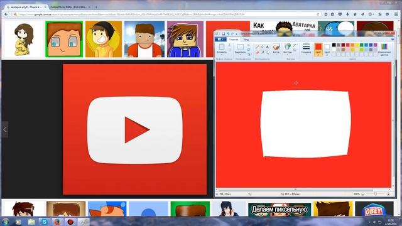Select the Color 1 red swatch button
The width and height of the screenshot is (402, 226).
coord(318,49)
